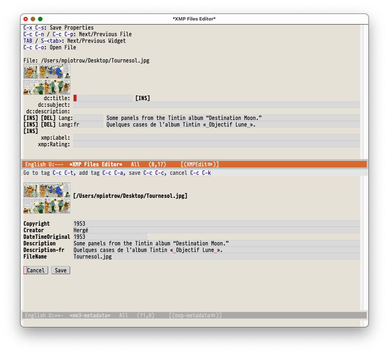Image resolution: width=389 pixels, height=354 pixels.
Task: Click the FileName field Tournesol.jpg
Action: [x=216, y=256]
